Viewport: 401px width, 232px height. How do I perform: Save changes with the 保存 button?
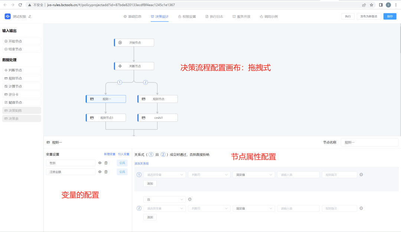(x=389, y=16)
